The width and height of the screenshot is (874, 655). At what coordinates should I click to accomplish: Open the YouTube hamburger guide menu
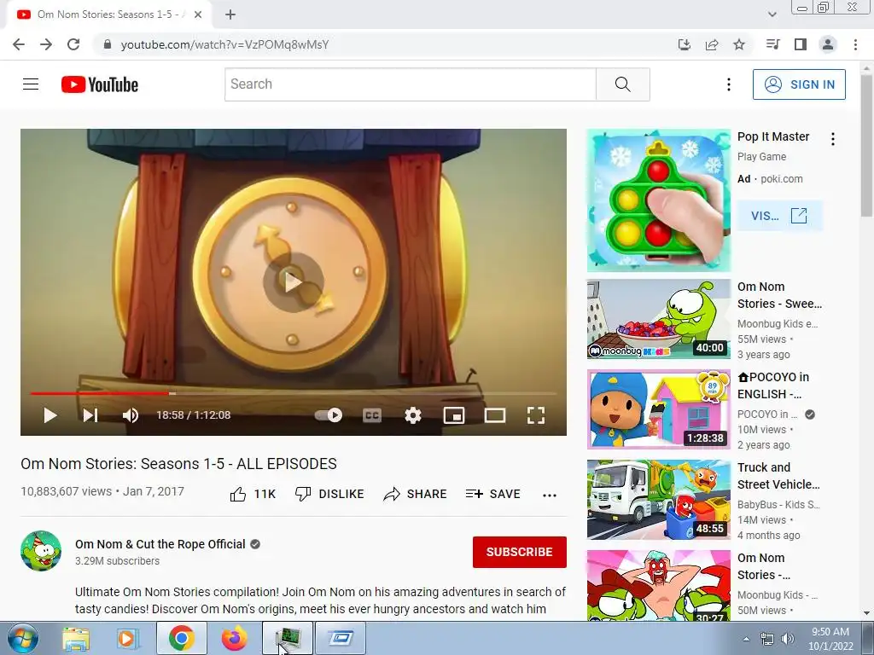coord(31,84)
